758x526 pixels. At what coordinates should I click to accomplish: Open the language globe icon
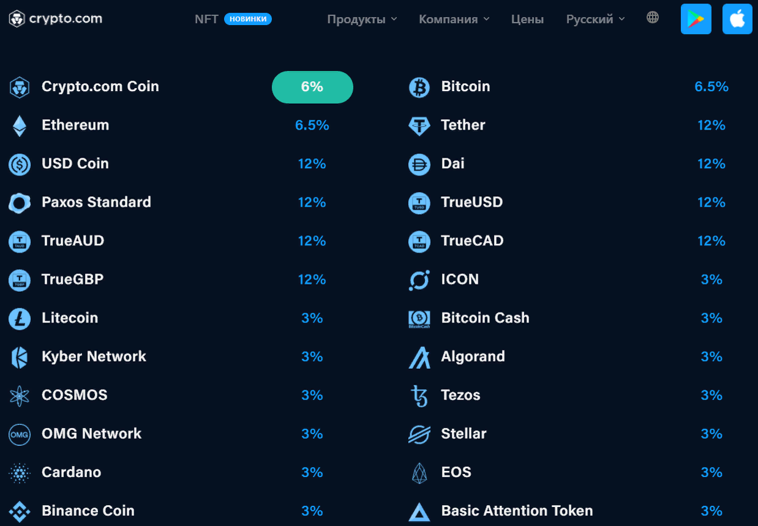(x=652, y=18)
